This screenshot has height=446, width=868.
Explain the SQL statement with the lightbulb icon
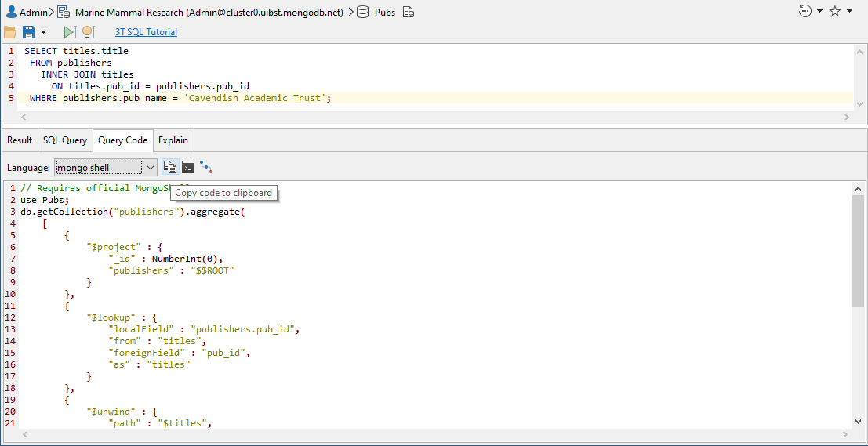tap(88, 32)
